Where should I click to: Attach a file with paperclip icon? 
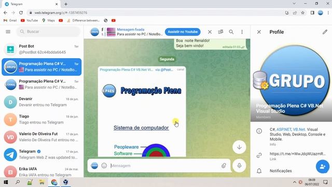pos(224,166)
